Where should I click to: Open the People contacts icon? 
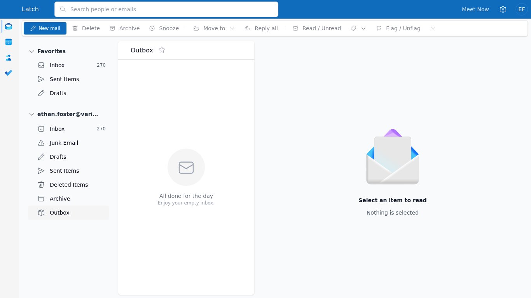pos(9,57)
